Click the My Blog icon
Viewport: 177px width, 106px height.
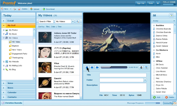click(7, 69)
